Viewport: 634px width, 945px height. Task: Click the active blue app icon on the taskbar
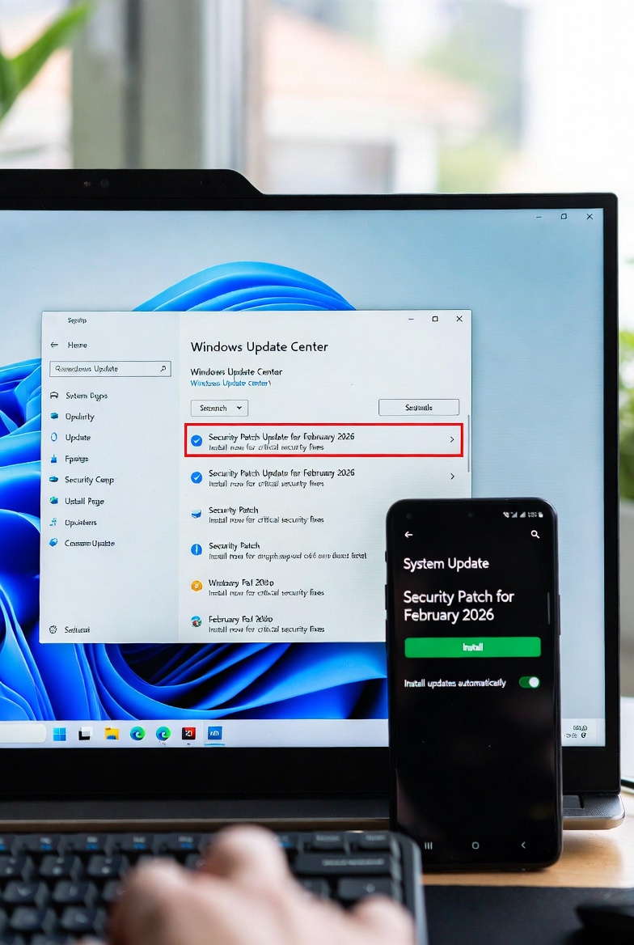pyautogui.click(x=214, y=734)
